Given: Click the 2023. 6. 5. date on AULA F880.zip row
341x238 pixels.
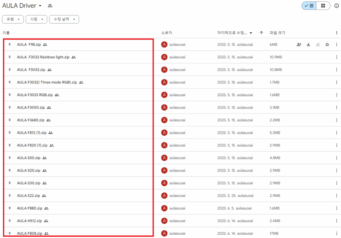Looking at the screenshot, I should [x=226, y=208].
